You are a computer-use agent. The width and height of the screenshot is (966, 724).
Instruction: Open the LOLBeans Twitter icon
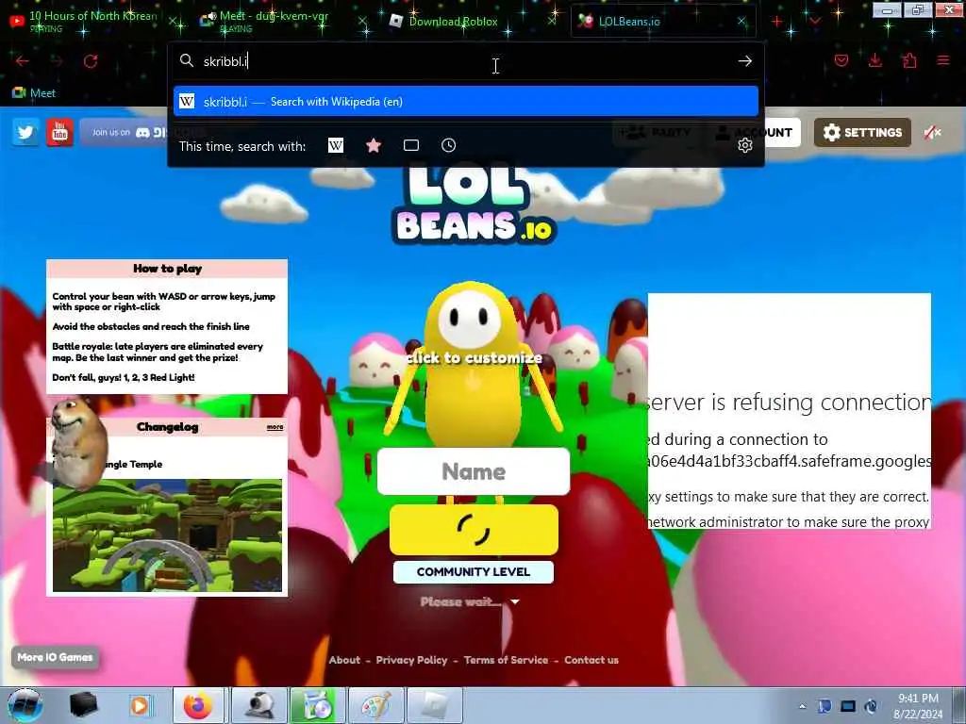[x=25, y=132]
